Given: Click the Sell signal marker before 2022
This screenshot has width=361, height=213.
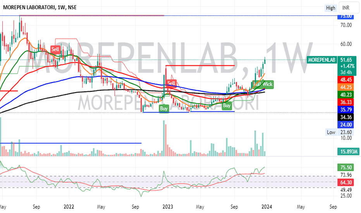Looking at the screenshot, I should point(55,49).
